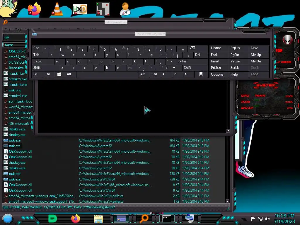The width and height of the screenshot is (300, 225).
Task: Tap the Home key
Action: click(x=219, y=48)
